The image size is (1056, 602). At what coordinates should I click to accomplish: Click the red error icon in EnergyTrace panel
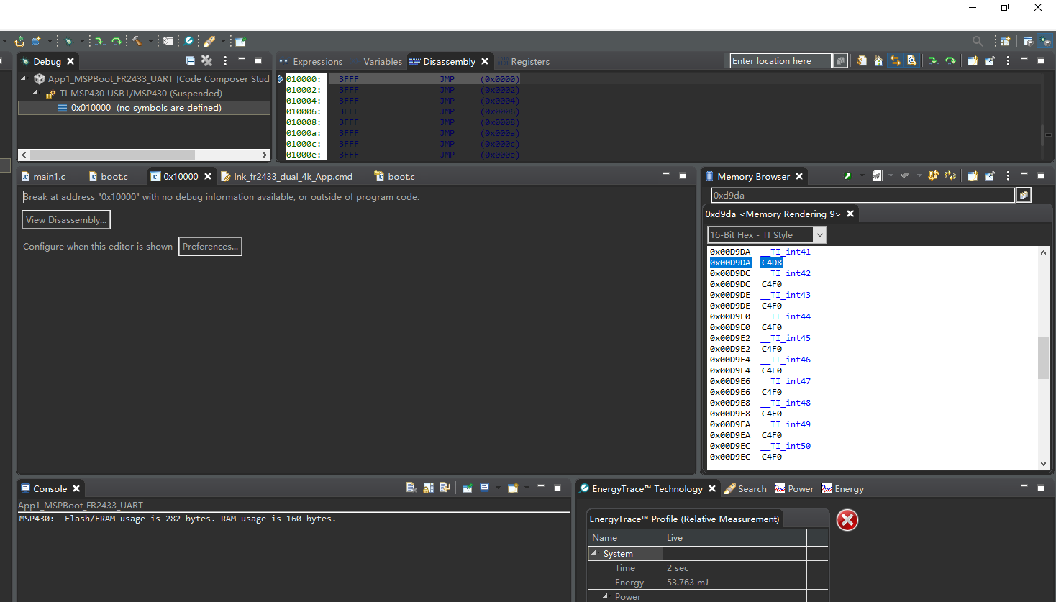click(847, 520)
